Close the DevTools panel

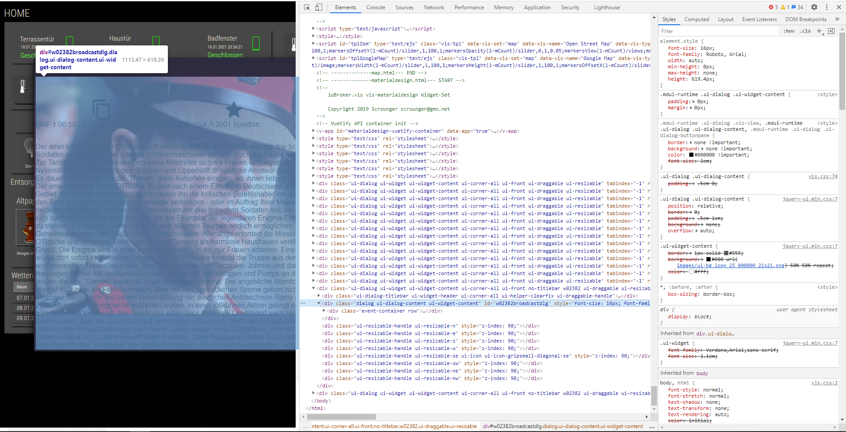(x=838, y=7)
